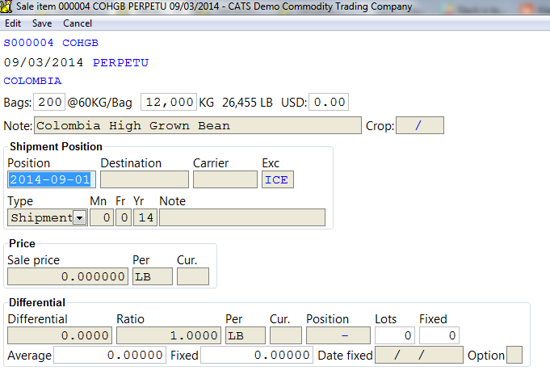Click the Price Per field showing LB
The image size is (550, 379).
153,276
